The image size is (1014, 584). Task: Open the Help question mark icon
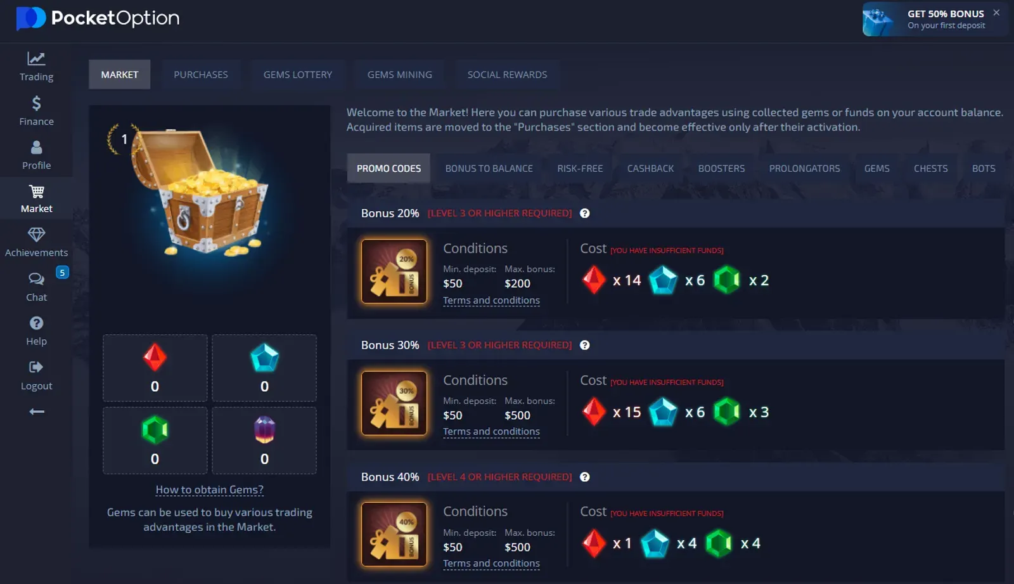pyautogui.click(x=36, y=323)
